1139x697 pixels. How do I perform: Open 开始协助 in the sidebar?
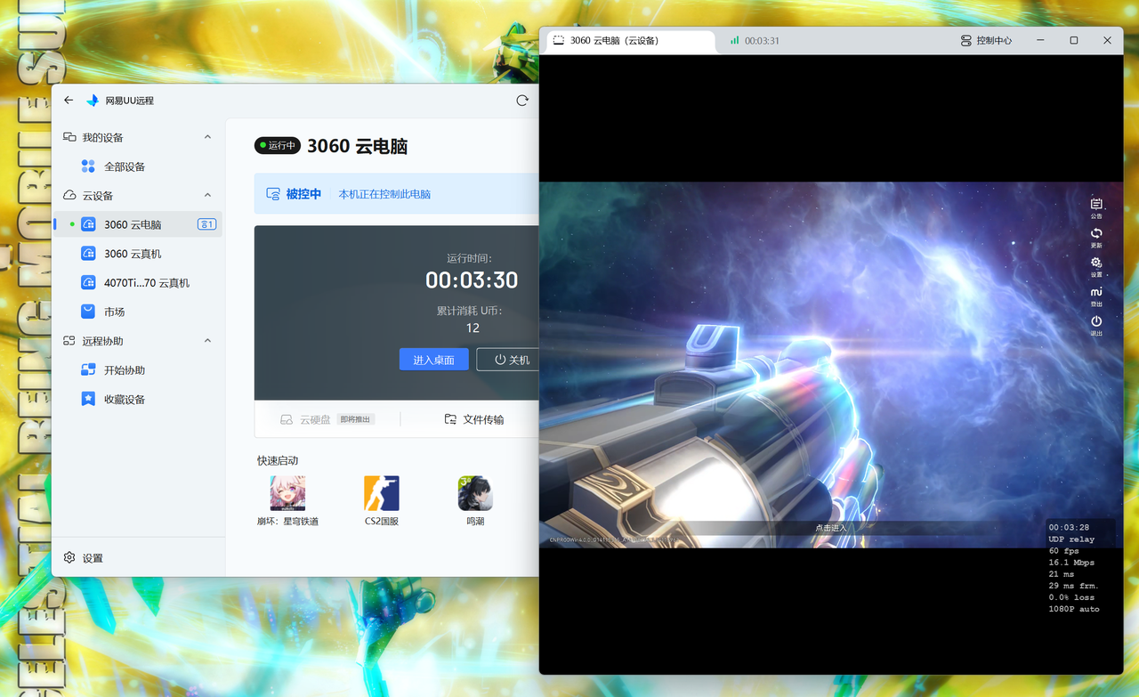click(138, 370)
